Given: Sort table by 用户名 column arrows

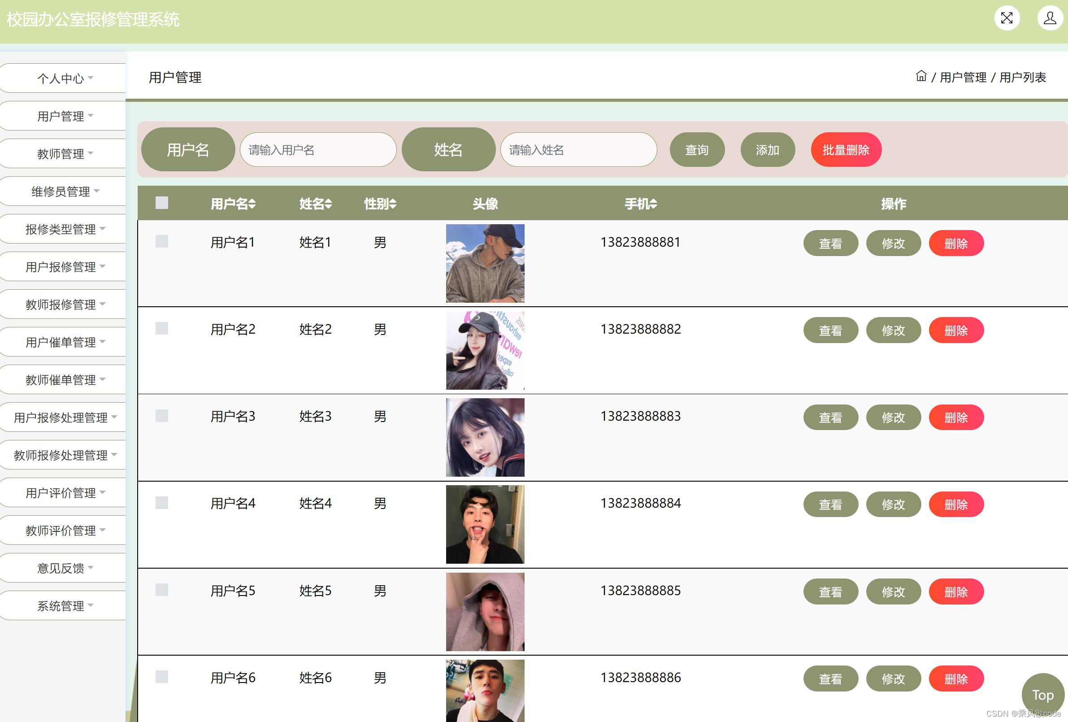Looking at the screenshot, I should pos(252,204).
